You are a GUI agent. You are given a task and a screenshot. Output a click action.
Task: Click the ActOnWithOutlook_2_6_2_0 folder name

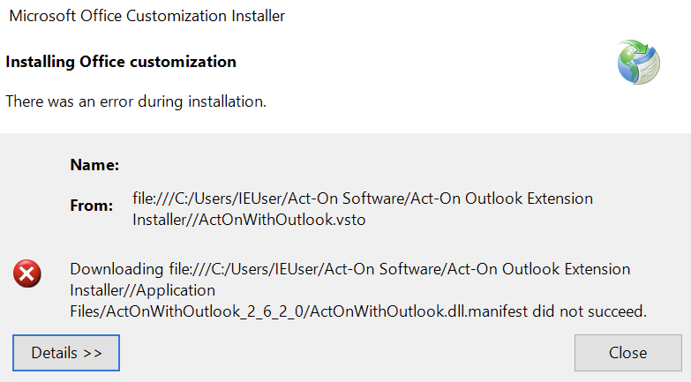click(x=206, y=311)
